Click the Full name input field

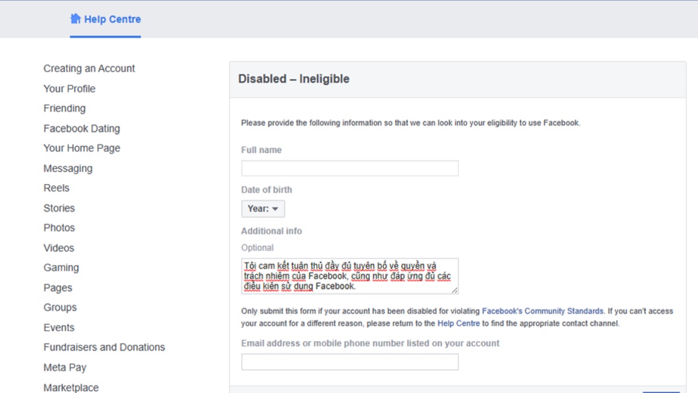(x=350, y=168)
